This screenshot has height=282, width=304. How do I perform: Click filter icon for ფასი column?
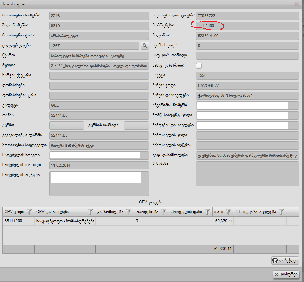point(228,212)
